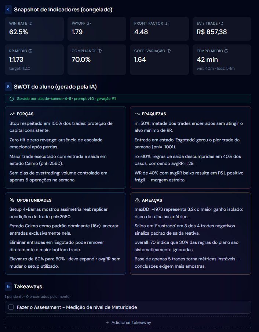Click 'Setup 4-Barras mostrou assimetria real' line

point(59,213)
